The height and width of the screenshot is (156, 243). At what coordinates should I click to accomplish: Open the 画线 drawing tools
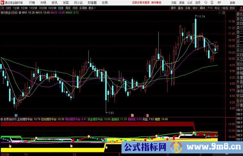pyautogui.click(x=202, y=8)
